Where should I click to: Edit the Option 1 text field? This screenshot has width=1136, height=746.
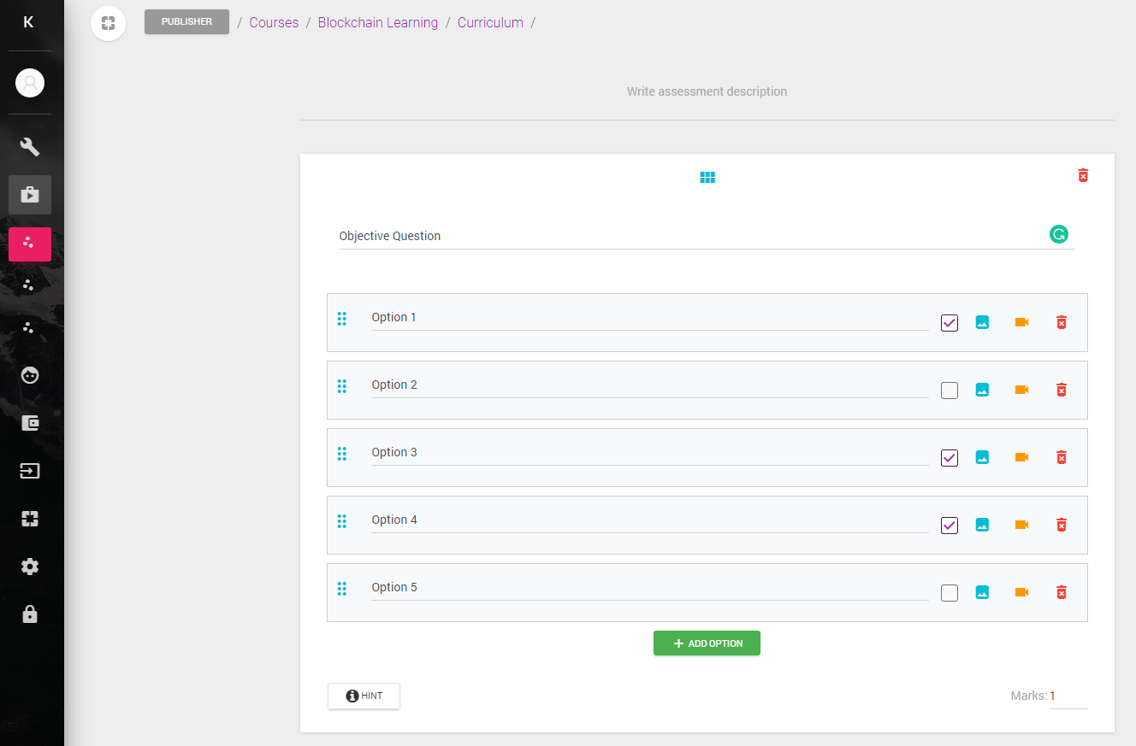pos(650,318)
